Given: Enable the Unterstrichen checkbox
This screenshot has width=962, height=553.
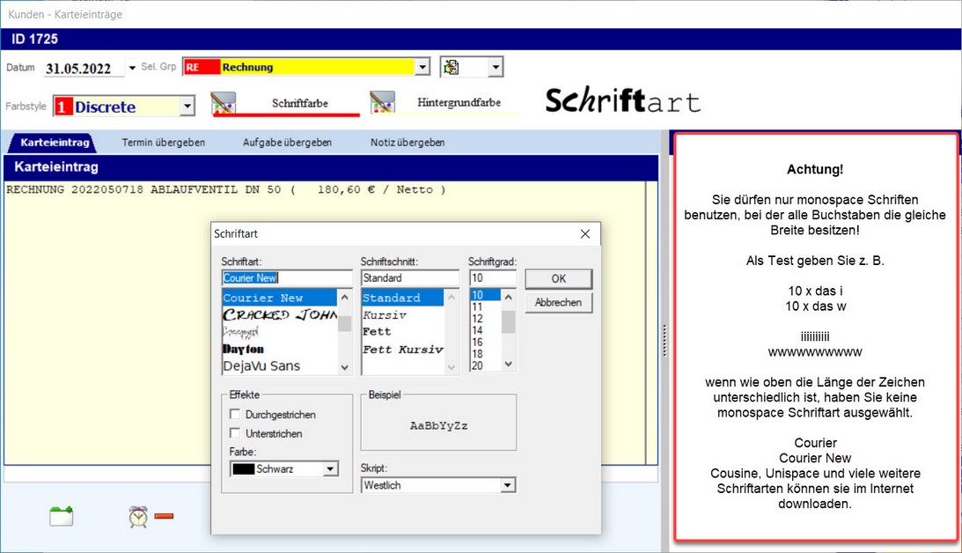Looking at the screenshot, I should (235, 433).
